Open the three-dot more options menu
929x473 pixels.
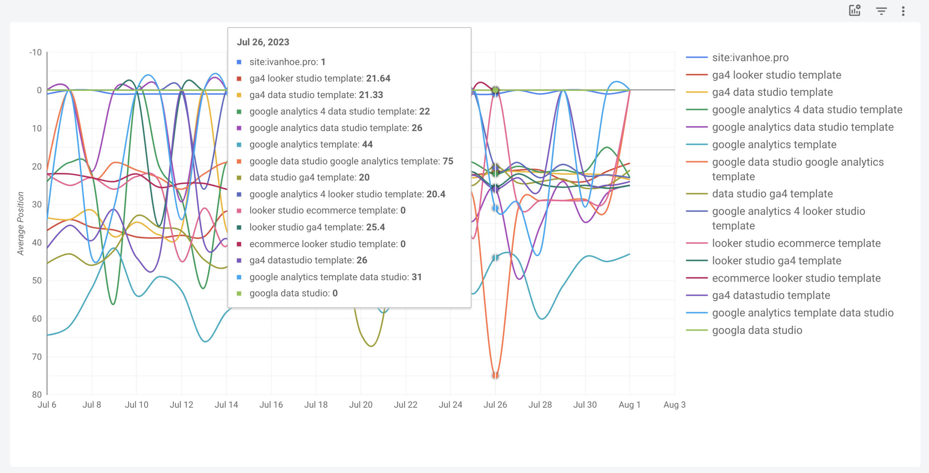click(903, 11)
